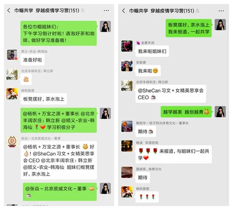The image size is (233, 210).
Task: Tap the clapping hands emoji message
Action: click(26, 79)
